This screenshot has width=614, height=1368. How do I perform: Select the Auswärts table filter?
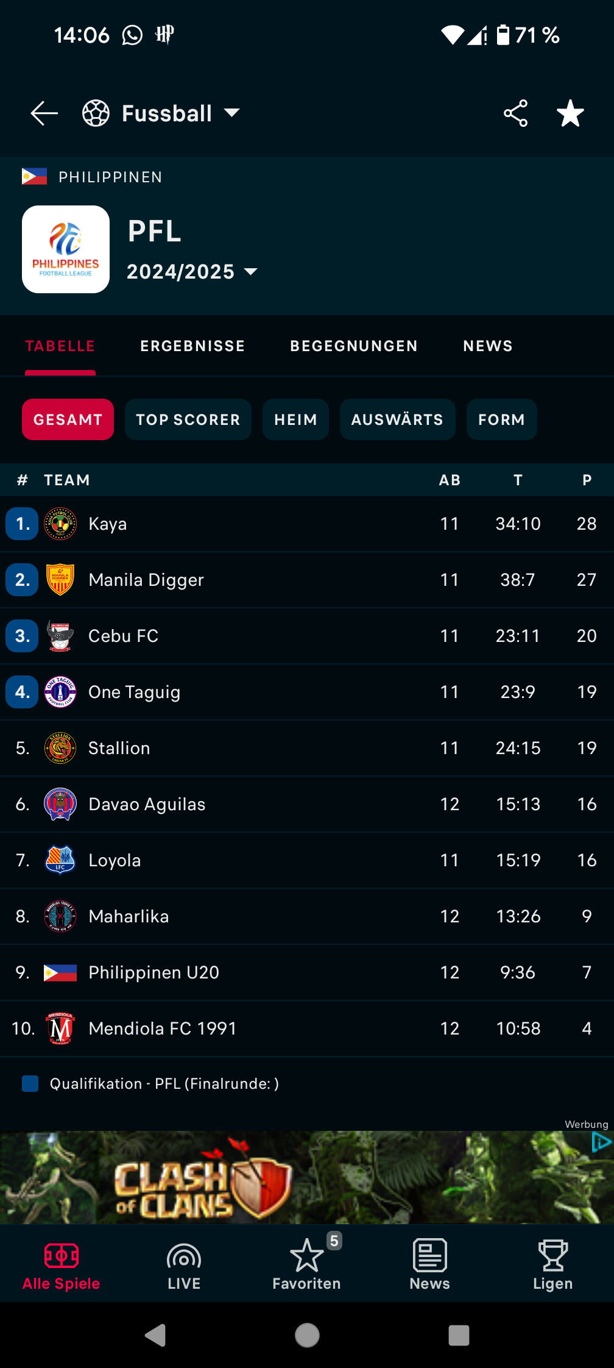(397, 419)
